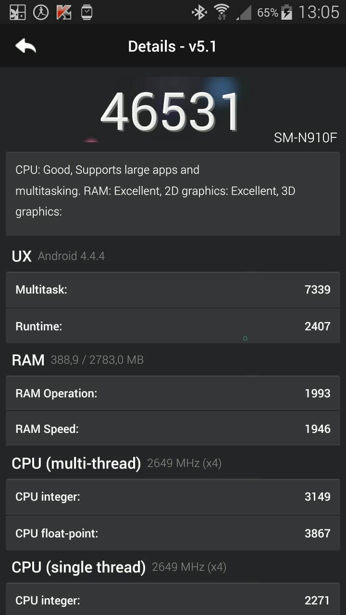Open the RAM Operation result row
The image size is (346, 615).
(173, 394)
